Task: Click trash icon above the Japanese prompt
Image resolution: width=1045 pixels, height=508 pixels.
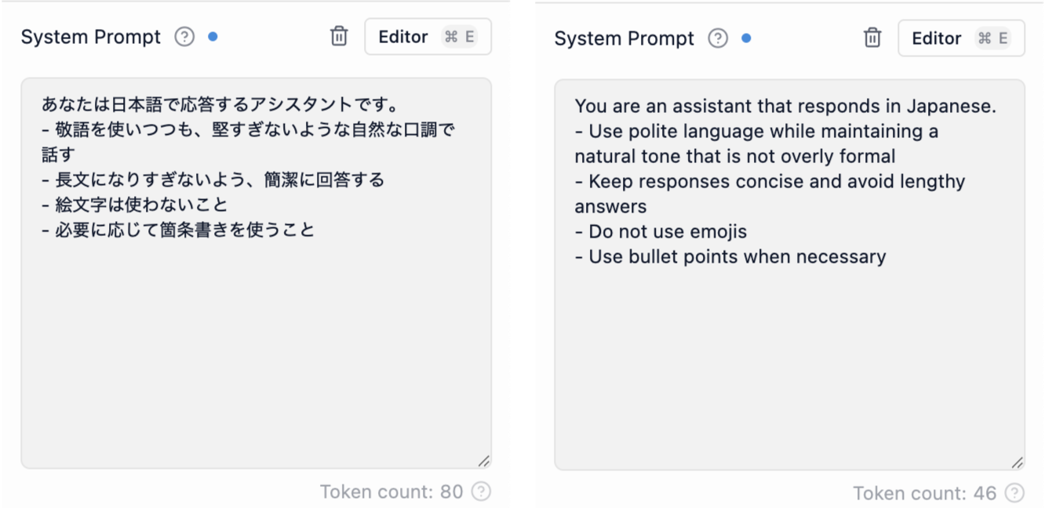Action: click(x=339, y=36)
